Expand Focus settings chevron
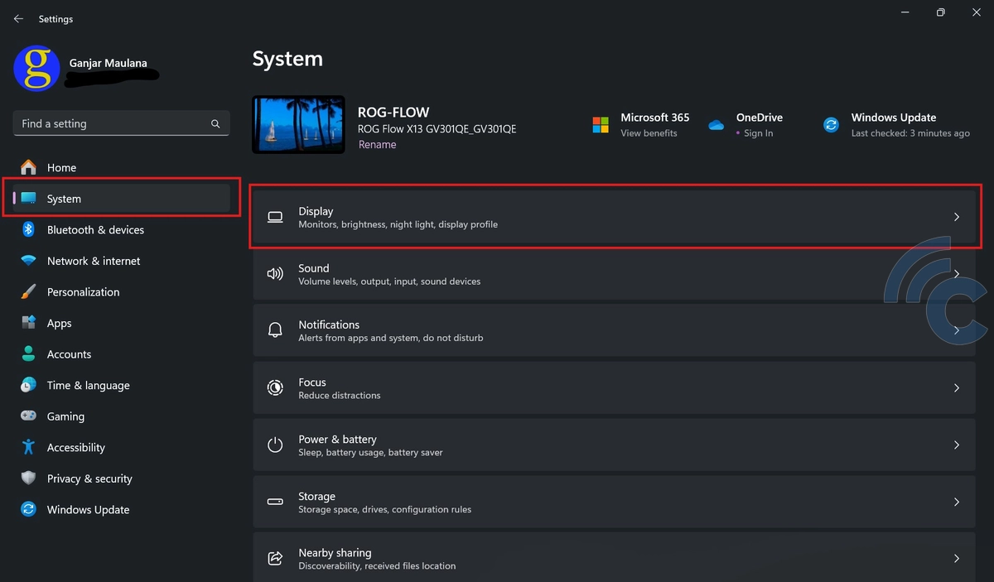The height and width of the screenshot is (582, 994). tap(956, 388)
